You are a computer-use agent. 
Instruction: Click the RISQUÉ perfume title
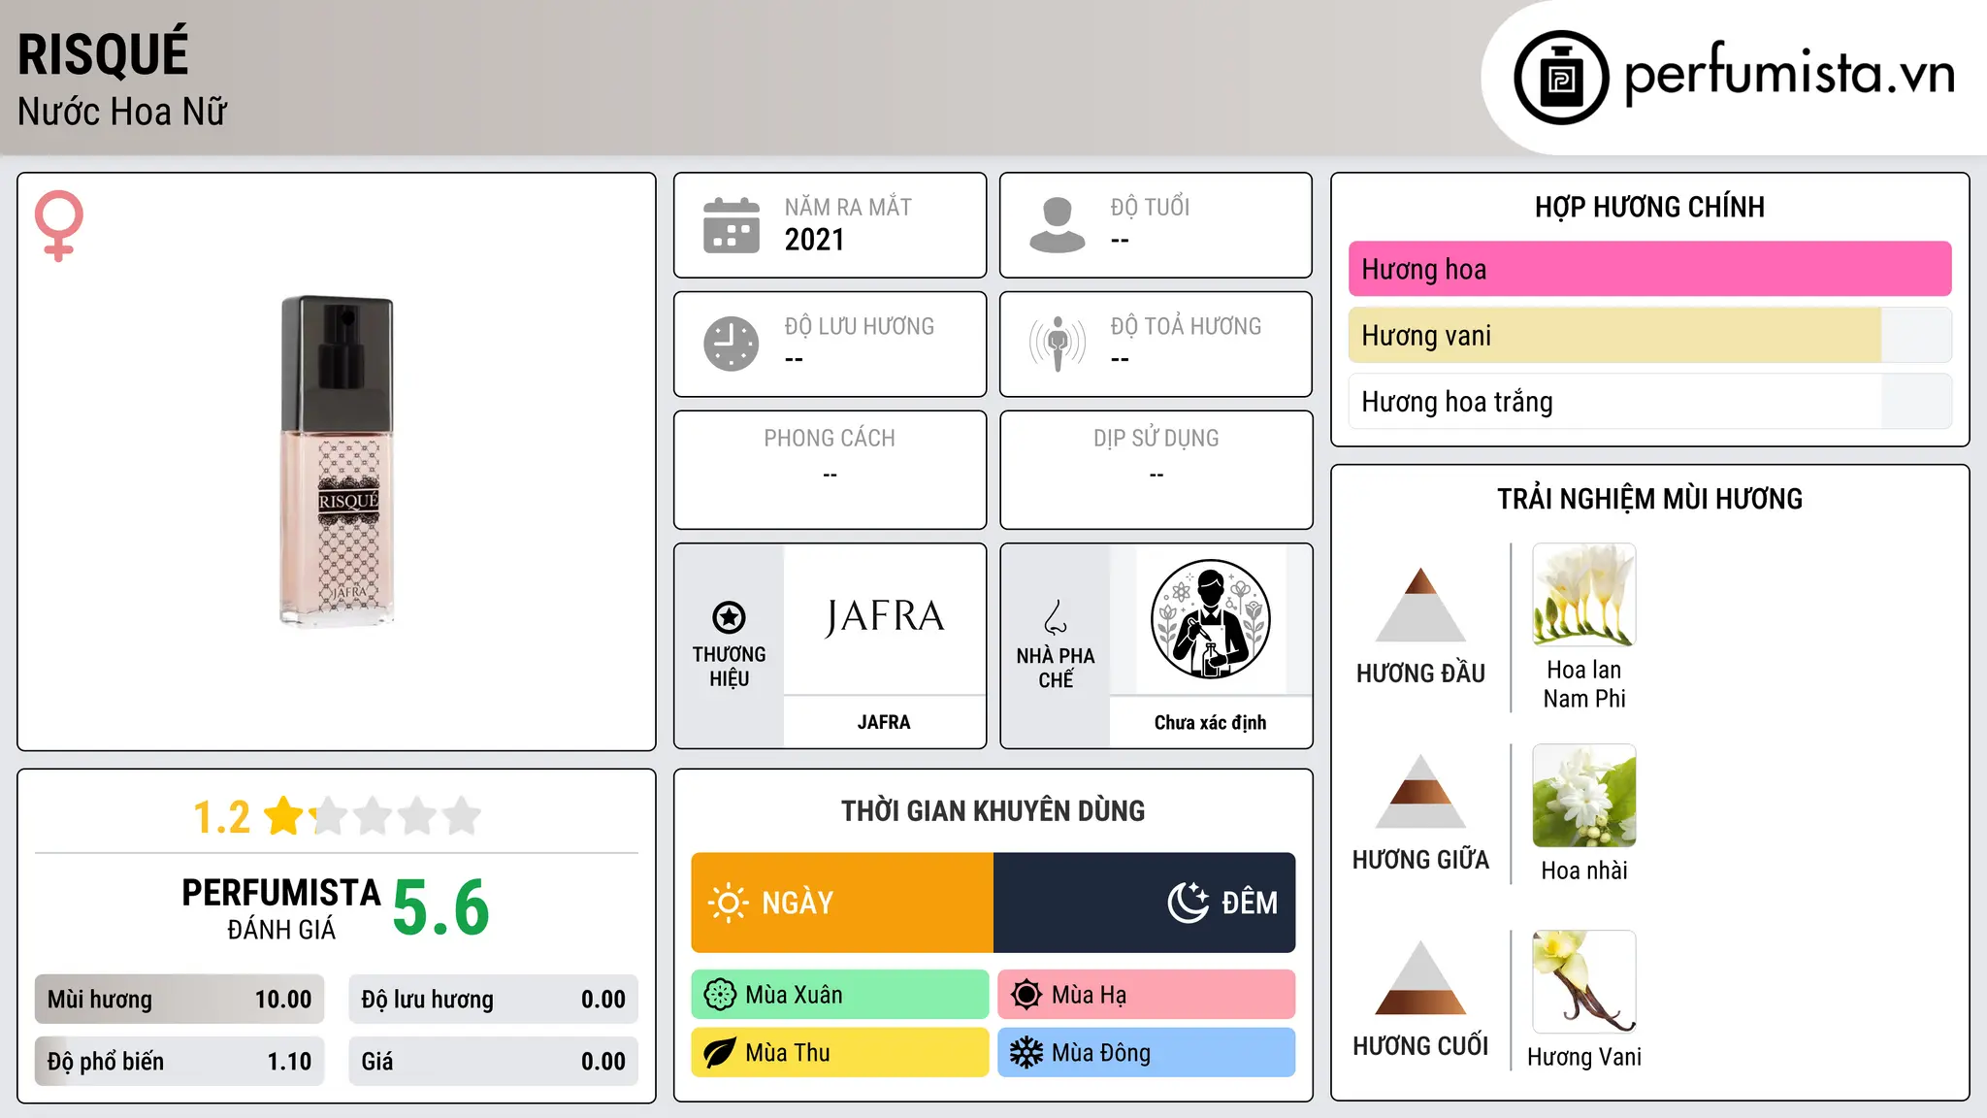[103, 52]
